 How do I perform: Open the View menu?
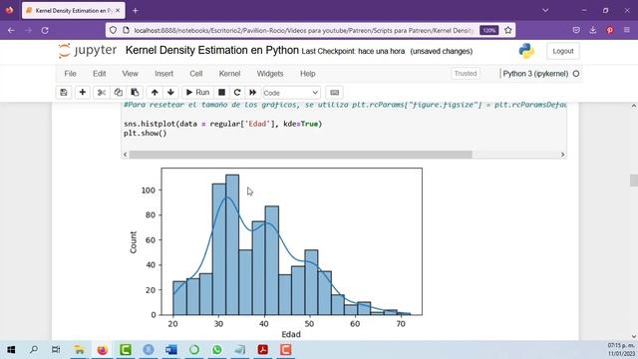coord(131,74)
